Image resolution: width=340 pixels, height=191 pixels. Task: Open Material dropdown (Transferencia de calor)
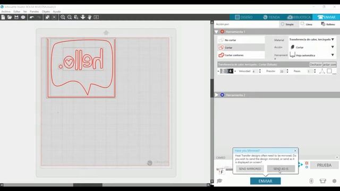coord(312,39)
